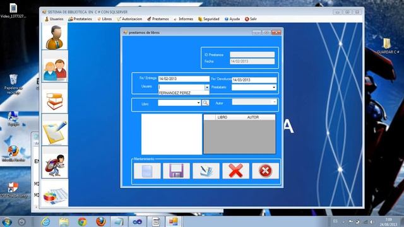The height and width of the screenshot is (227, 404).
Task: Click the empty white list box
Action: coord(172,134)
